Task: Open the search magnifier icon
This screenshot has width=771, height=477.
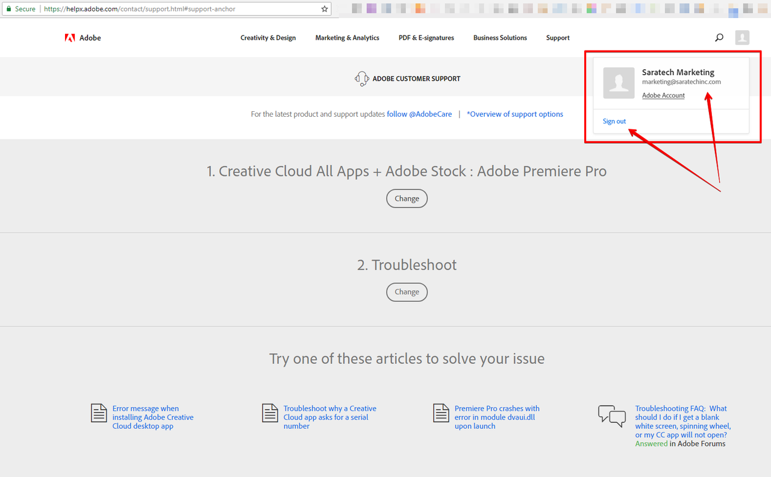Action: [x=719, y=37]
